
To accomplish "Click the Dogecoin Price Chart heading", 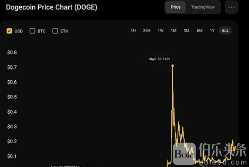I will [51, 7].
